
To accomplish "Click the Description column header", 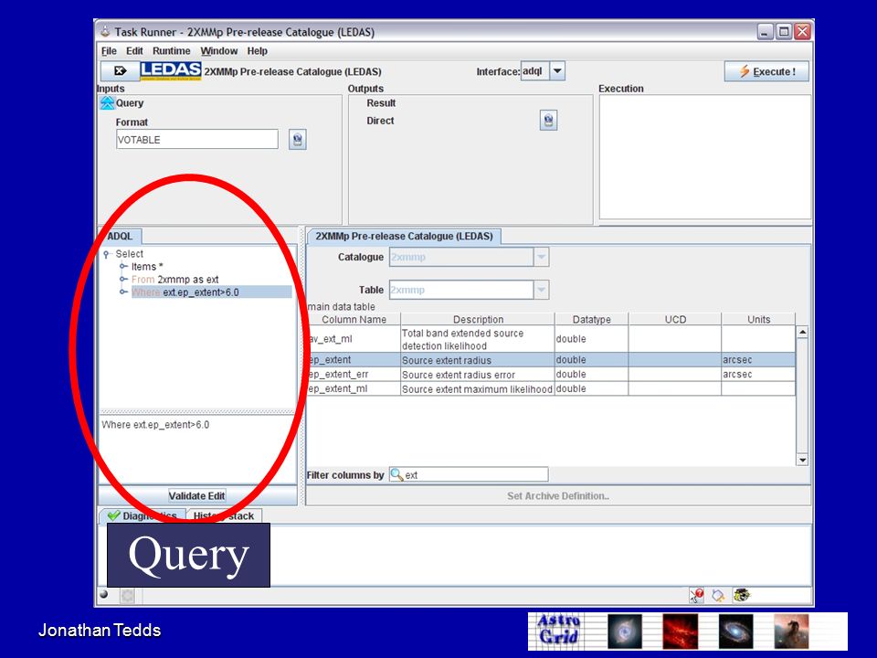I will pos(478,320).
